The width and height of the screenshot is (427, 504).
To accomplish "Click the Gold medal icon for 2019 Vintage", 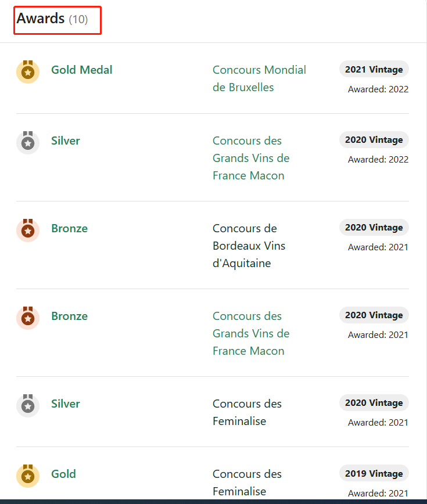I will pos(28,476).
